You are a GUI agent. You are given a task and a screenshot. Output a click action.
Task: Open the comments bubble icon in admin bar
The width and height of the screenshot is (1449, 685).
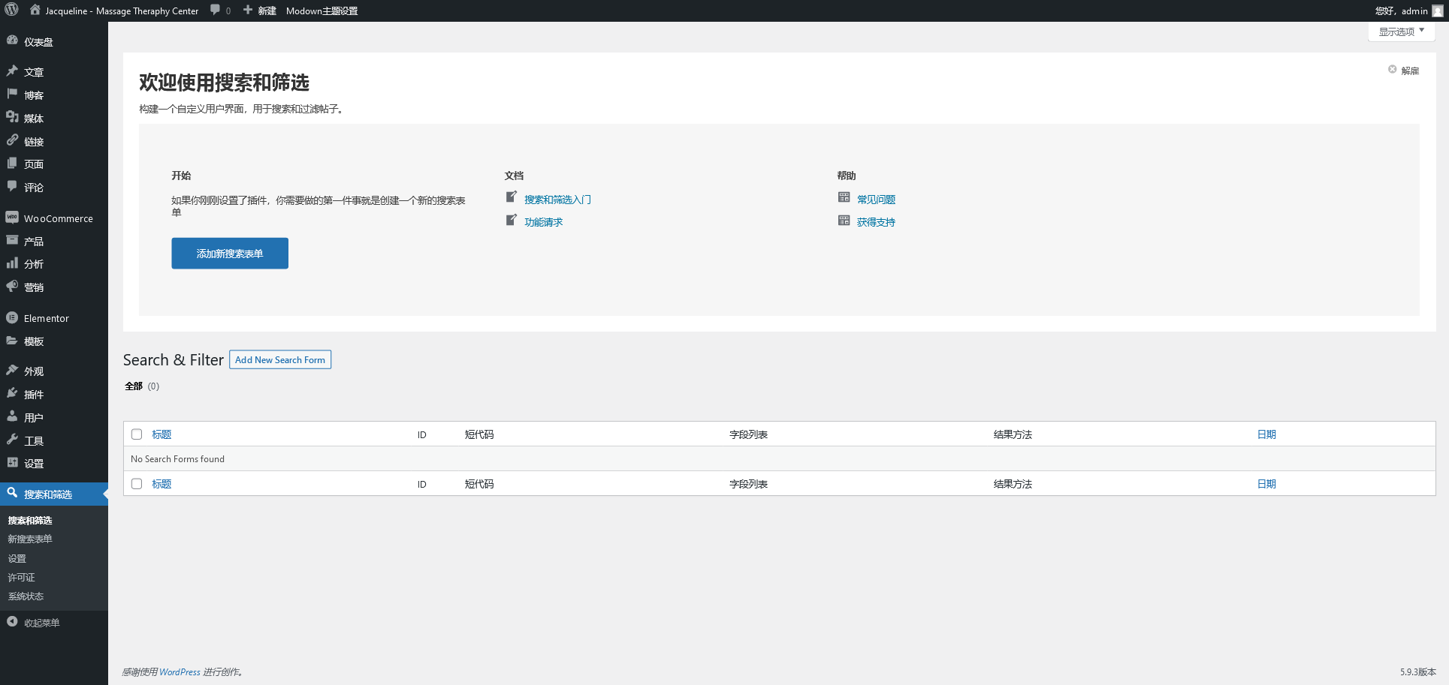coord(216,11)
